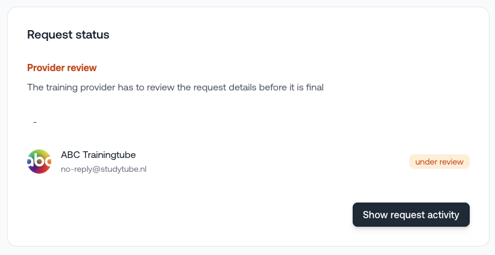The image size is (495, 255).
Task: Click the ABC Trainingtube name label
Action: [x=98, y=155]
